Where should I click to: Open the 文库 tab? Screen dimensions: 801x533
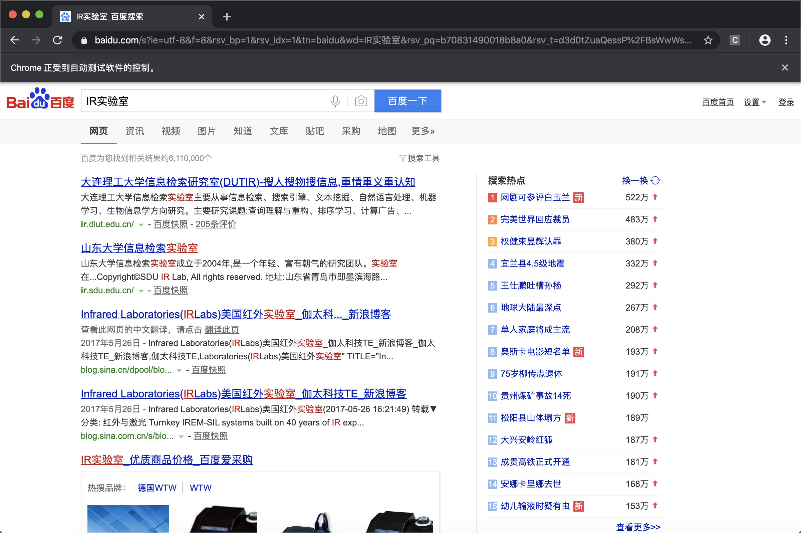pos(279,131)
